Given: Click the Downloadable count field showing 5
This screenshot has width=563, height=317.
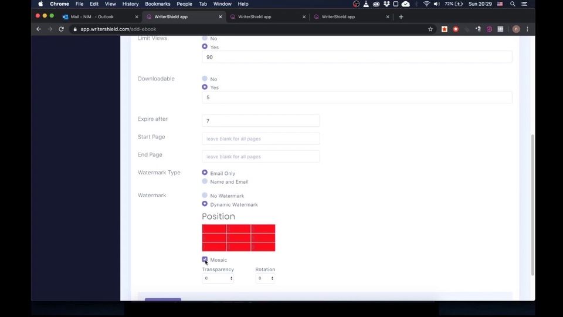Looking at the screenshot, I should (357, 97).
